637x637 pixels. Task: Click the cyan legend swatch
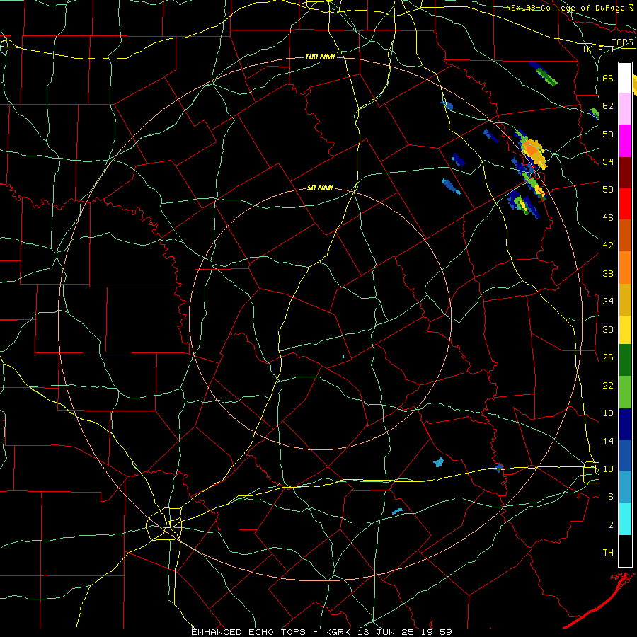625,519
